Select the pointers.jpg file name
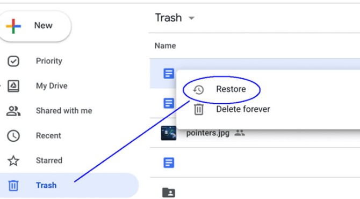The width and height of the screenshot is (360, 199). [208, 133]
